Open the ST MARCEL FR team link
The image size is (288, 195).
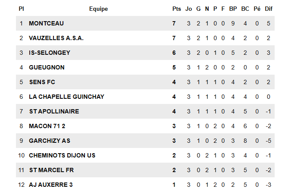[x=51, y=170]
